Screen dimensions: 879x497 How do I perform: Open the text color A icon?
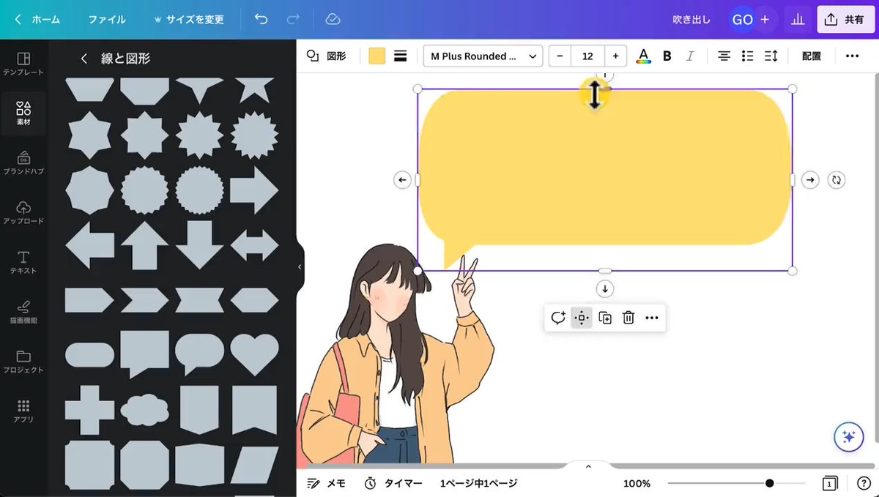[643, 56]
